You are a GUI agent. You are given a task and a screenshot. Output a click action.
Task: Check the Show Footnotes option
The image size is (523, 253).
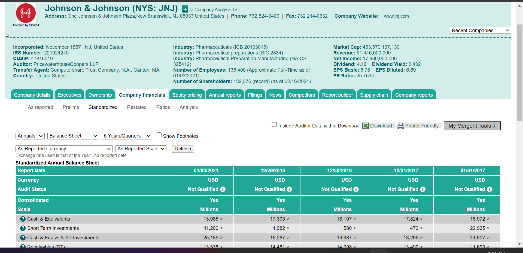[159, 135]
